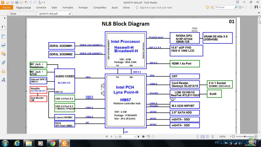Click the orange Arquivo button
The image size is (261, 147).
pos(6,8)
